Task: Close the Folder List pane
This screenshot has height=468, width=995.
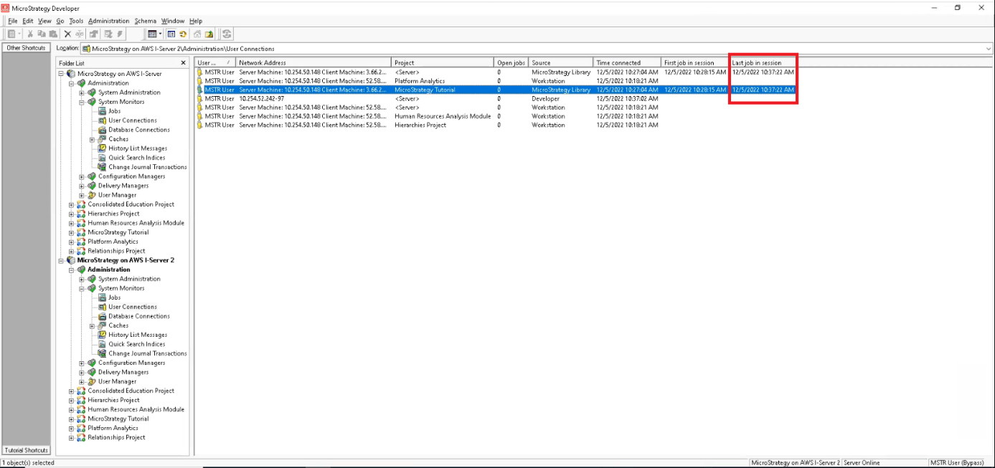Action: 184,63
